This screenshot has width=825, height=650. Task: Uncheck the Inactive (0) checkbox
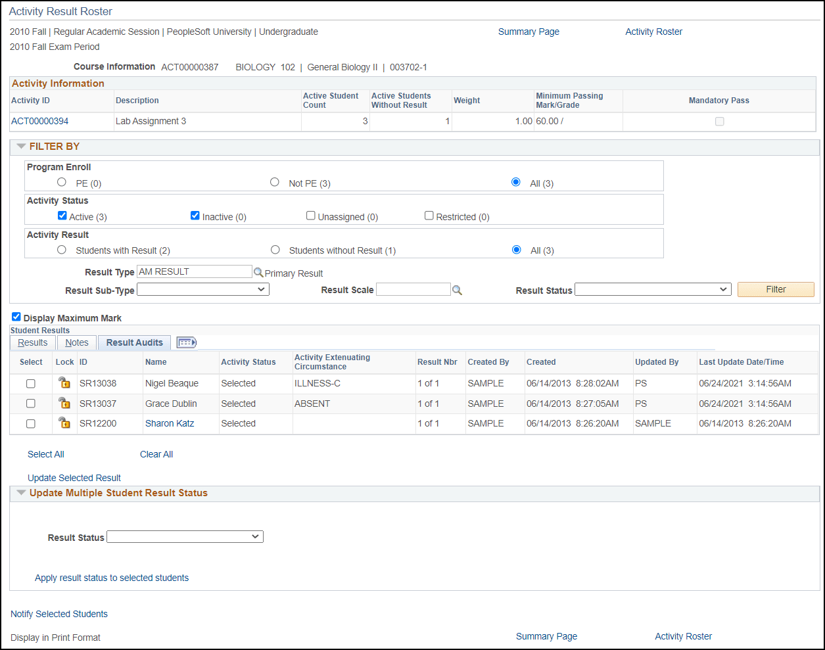pyautogui.click(x=195, y=216)
